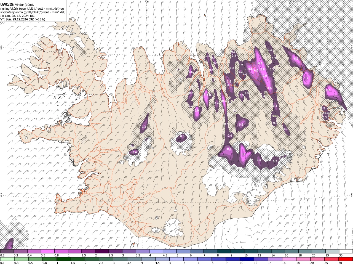The height and width of the screenshot is (265, 353).
Task: Click the '20W' longitude label
Action: (x=147, y=1)
